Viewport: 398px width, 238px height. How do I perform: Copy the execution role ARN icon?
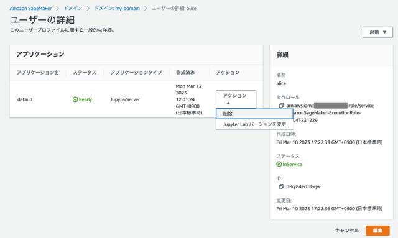coord(281,105)
